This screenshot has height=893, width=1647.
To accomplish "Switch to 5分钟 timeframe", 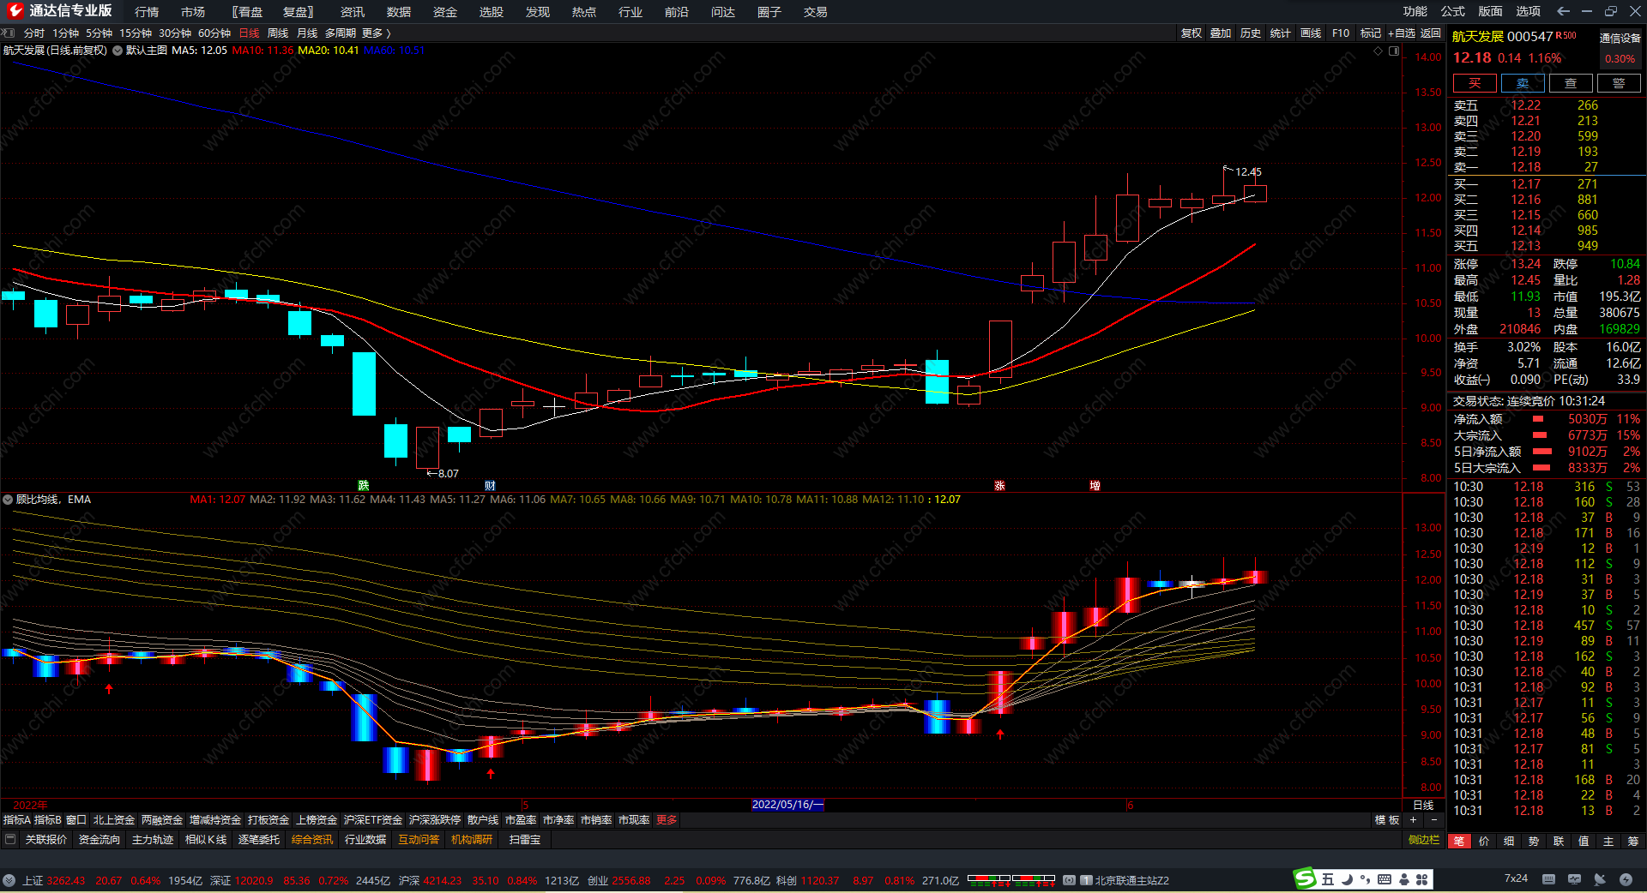I will (x=100, y=33).
